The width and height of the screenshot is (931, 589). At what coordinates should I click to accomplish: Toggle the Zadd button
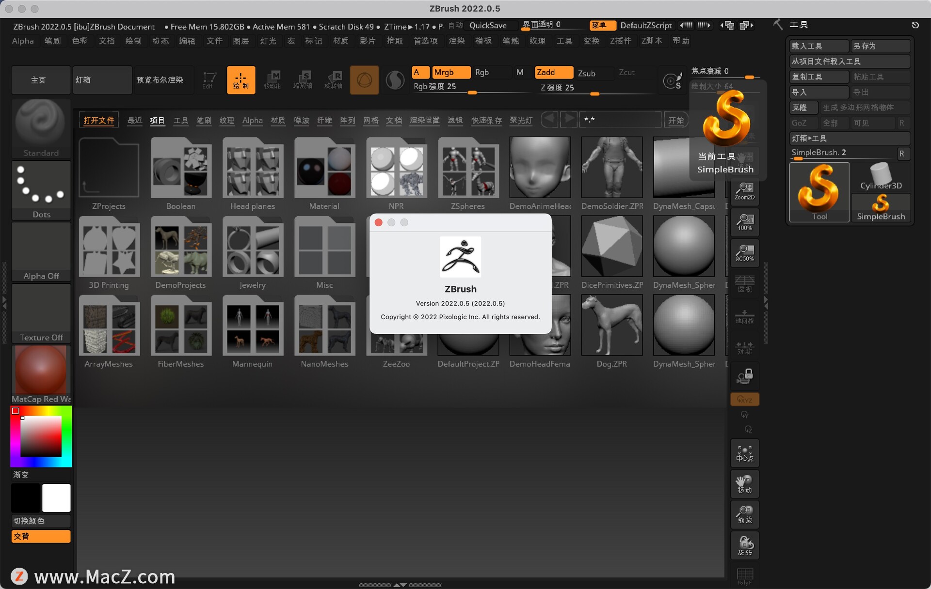click(554, 72)
